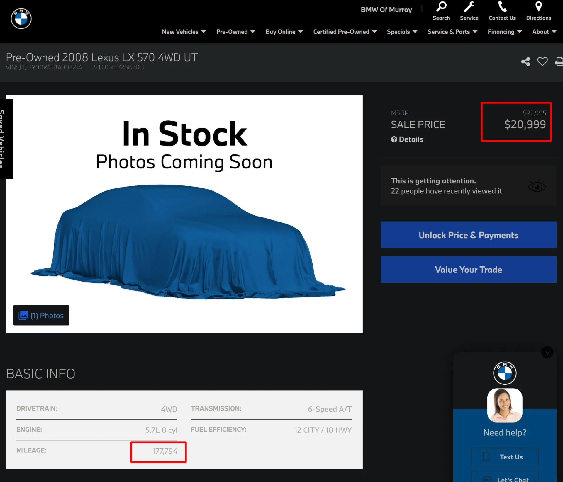The height and width of the screenshot is (482, 563).
Task: Open the Saved Vehicles side tab
Action: [6, 139]
